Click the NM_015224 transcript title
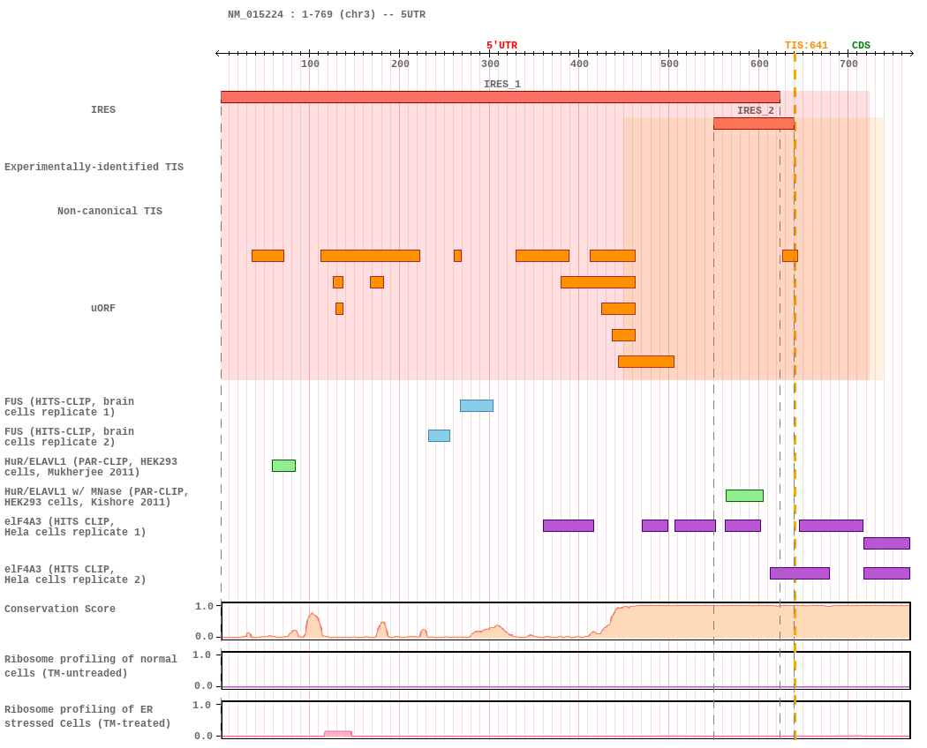The width and height of the screenshot is (927, 748). [x=327, y=14]
